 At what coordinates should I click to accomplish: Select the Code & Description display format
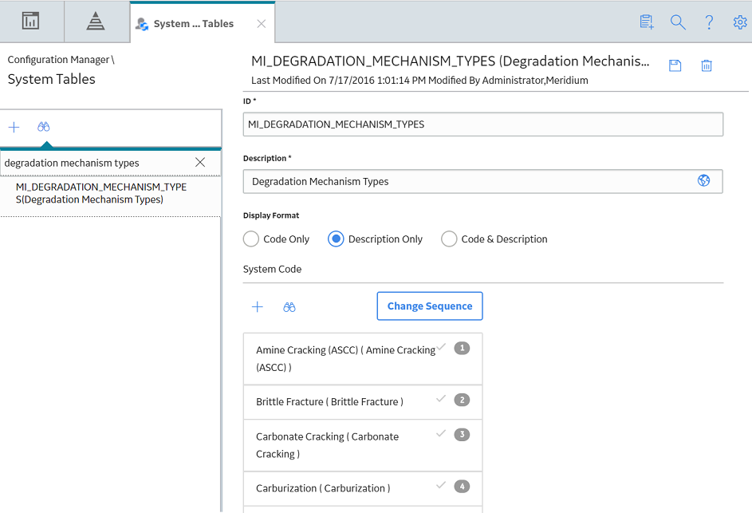click(x=449, y=239)
